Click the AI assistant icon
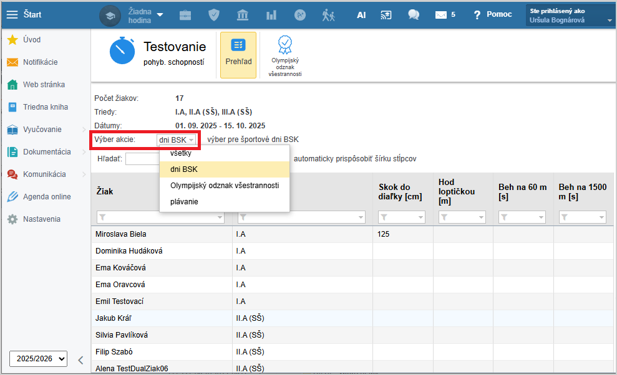Image resolution: width=617 pixels, height=375 pixels. (361, 15)
